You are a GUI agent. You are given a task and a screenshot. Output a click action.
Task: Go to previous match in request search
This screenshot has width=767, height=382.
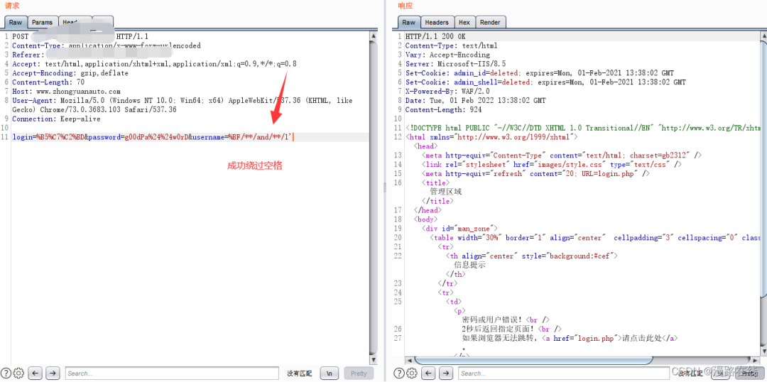35,373
